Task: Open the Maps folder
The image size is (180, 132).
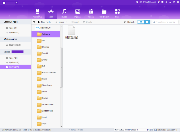Action: [46, 79]
